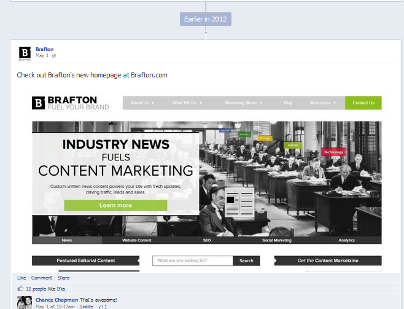Click the Brafton logo avatar on the post
The height and width of the screenshot is (309, 404).
(x=25, y=53)
